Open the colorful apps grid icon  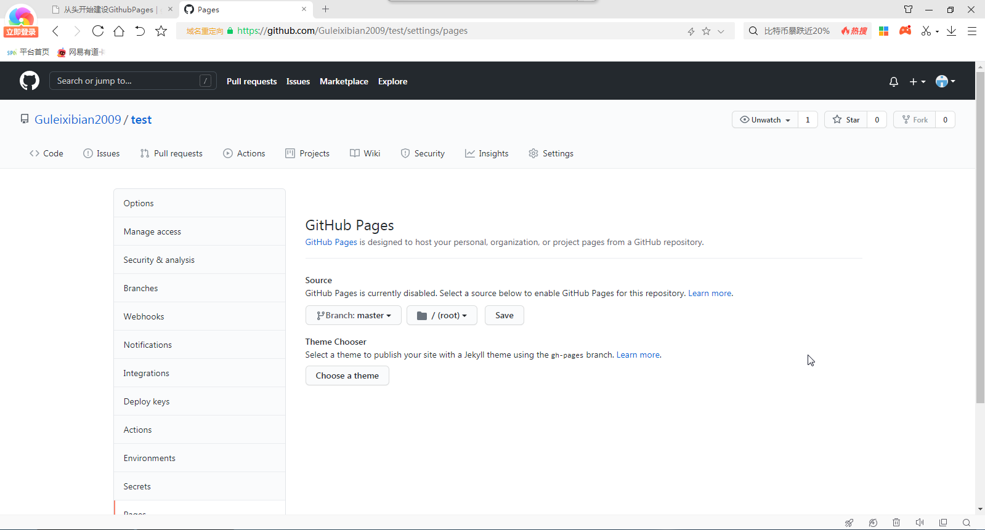pyautogui.click(x=883, y=31)
